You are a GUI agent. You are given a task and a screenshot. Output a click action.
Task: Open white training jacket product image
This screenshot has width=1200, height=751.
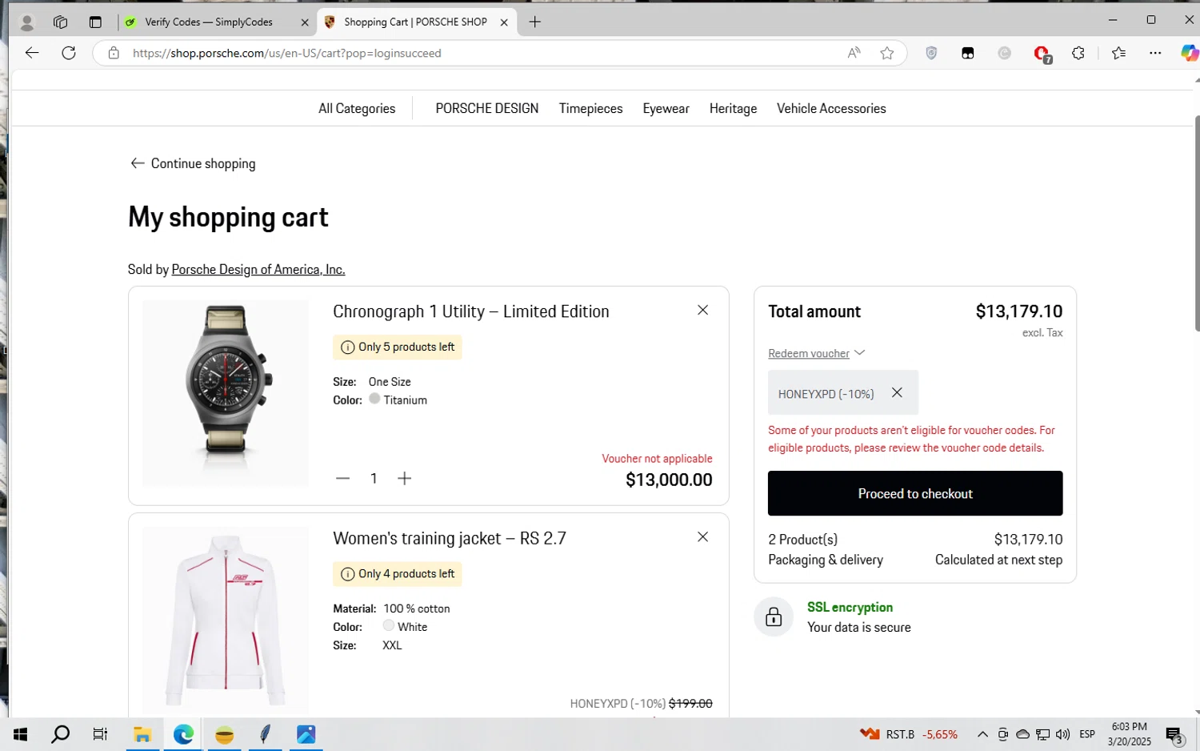226,620
